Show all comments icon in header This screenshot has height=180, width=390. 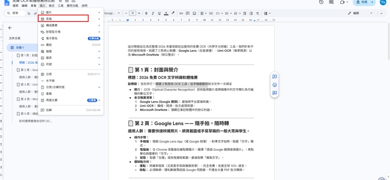click(x=331, y=2)
